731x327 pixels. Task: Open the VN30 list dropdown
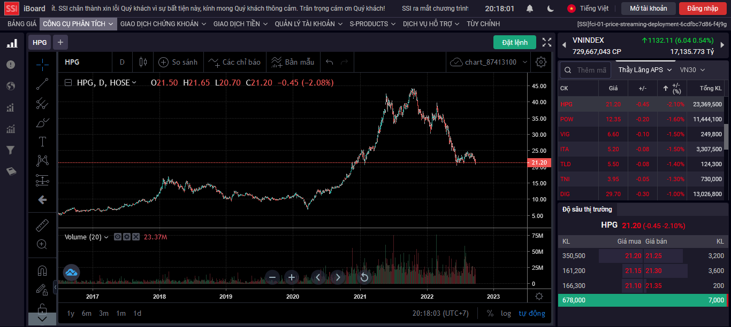pyautogui.click(x=692, y=70)
